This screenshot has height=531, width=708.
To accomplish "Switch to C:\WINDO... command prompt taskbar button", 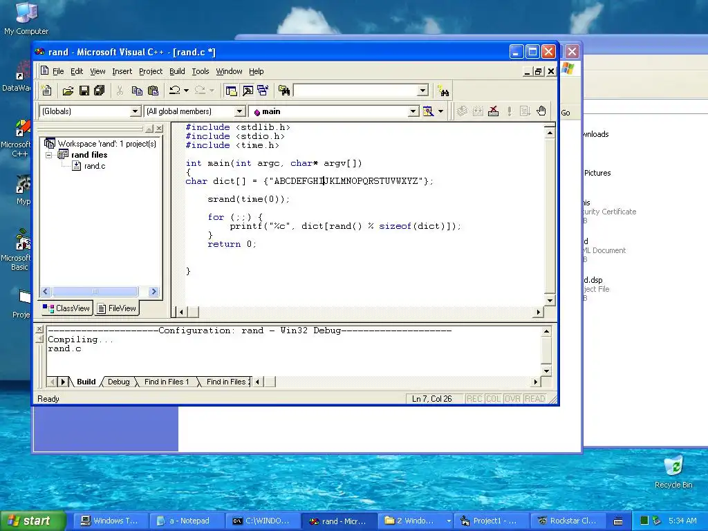I will point(263,521).
